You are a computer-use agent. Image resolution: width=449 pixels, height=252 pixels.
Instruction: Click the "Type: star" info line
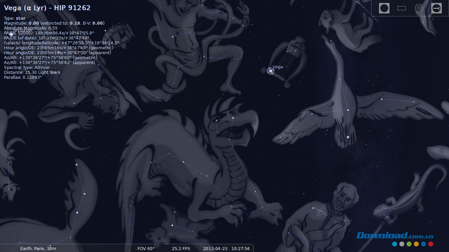coord(14,18)
